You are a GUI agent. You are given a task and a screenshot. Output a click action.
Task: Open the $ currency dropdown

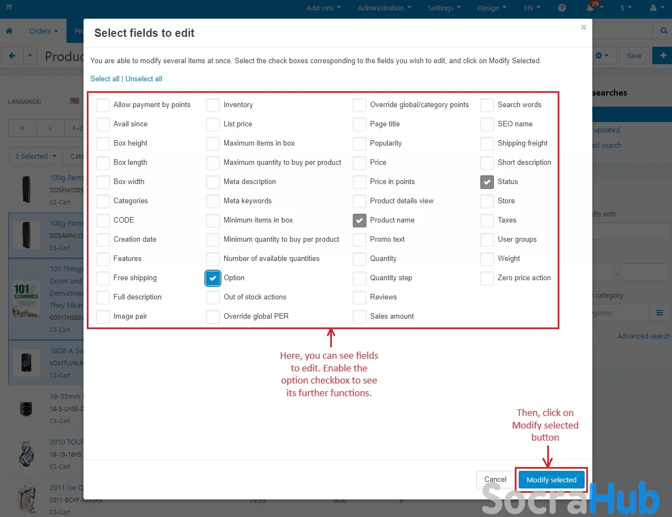point(625,8)
